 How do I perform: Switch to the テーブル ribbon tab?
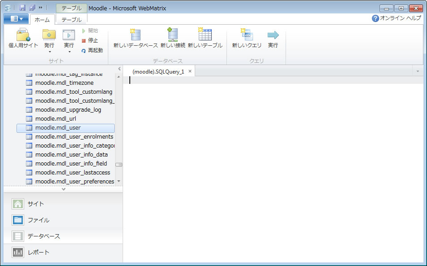pos(71,20)
